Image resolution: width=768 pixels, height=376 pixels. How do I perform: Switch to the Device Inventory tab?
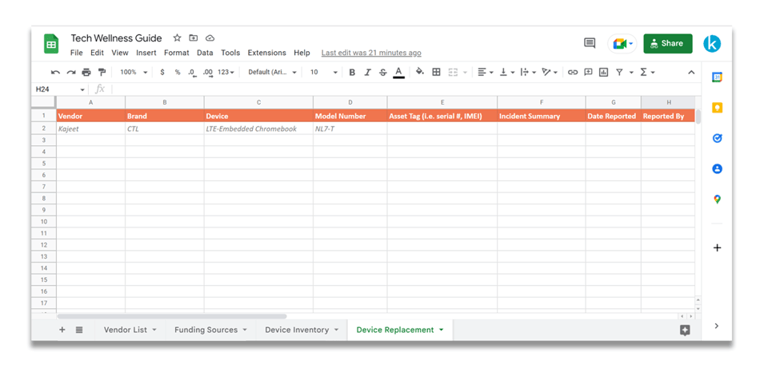[x=302, y=330]
